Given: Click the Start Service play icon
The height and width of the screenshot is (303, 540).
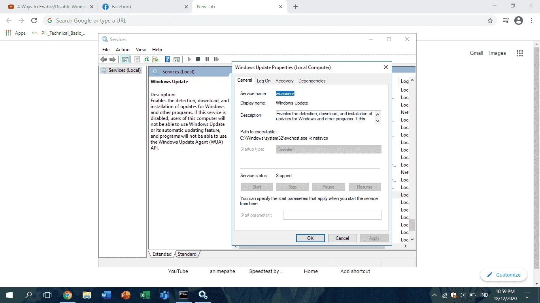Looking at the screenshot, I should pos(189,59).
